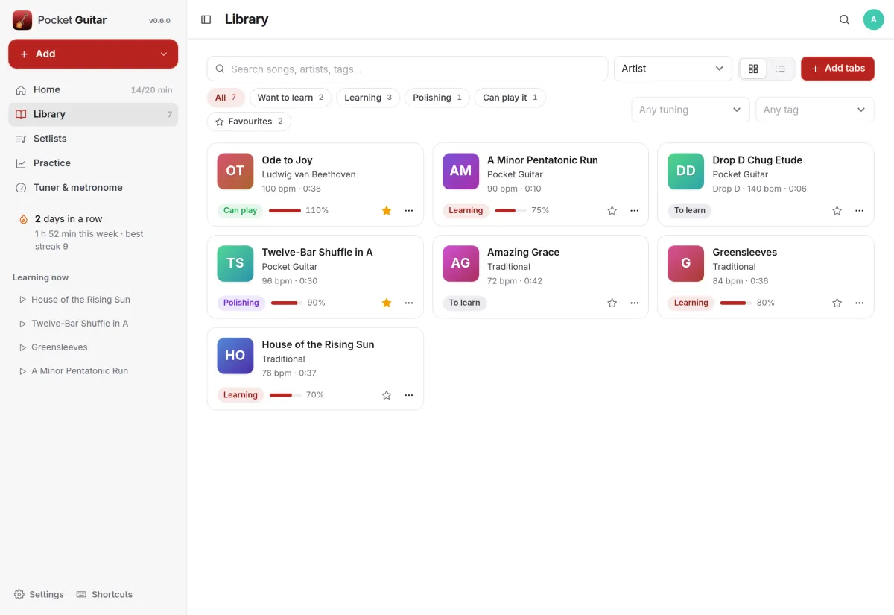The width and height of the screenshot is (894, 615).
Task: Filter by Can play it chip
Action: pos(510,98)
